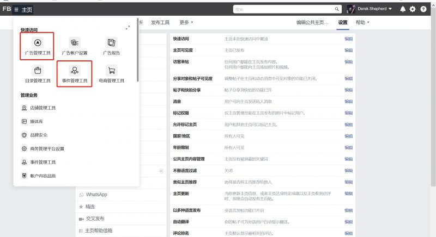Open 广告帐户设置 shortcut icon
The image size is (436, 237).
pos(75,46)
